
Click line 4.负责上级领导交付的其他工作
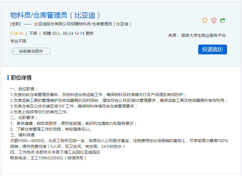(x=39, y=112)
